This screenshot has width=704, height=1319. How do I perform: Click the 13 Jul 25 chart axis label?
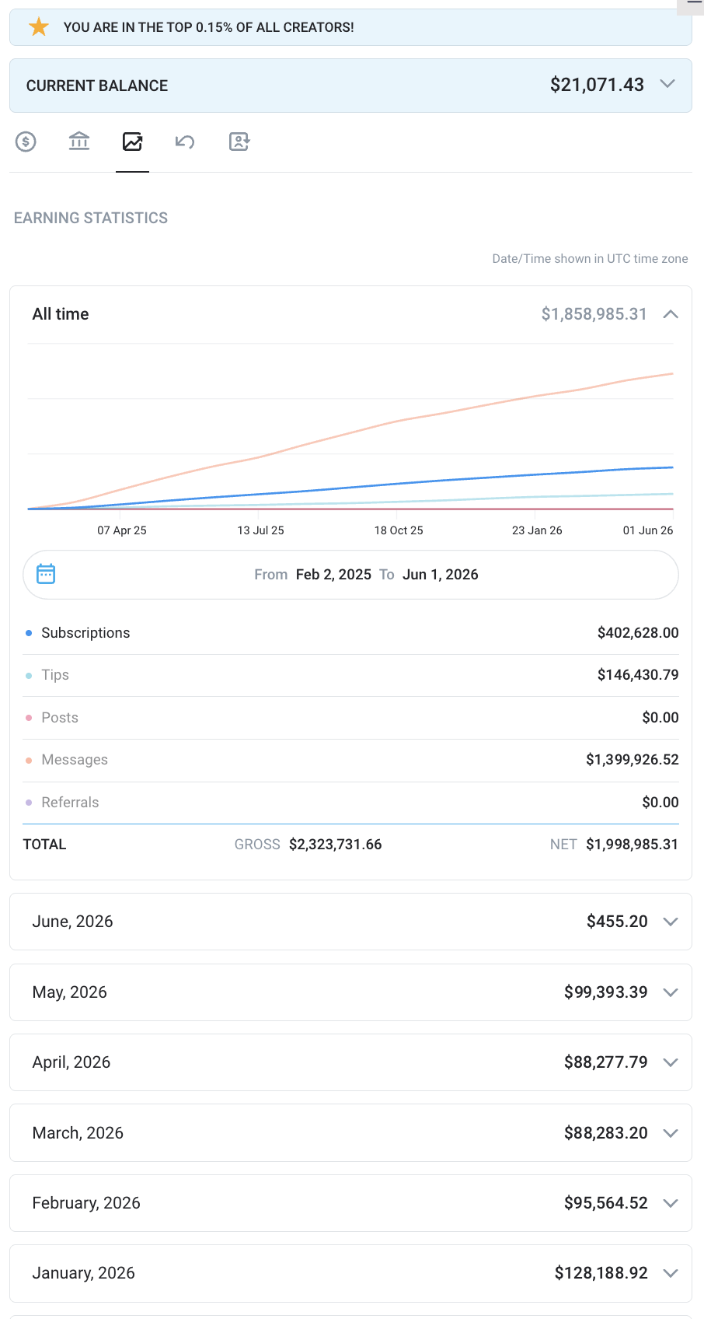pos(261,530)
